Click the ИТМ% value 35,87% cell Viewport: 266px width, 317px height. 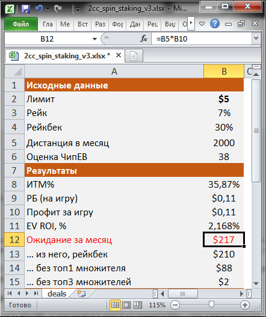click(x=224, y=184)
